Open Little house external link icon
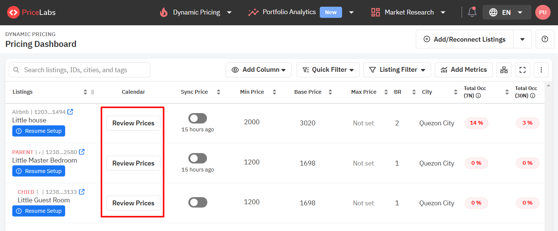Image resolution: width=558 pixels, height=231 pixels. coord(70,112)
